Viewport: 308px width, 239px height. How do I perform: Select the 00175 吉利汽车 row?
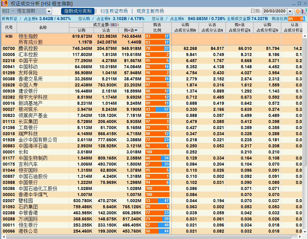point(152,164)
